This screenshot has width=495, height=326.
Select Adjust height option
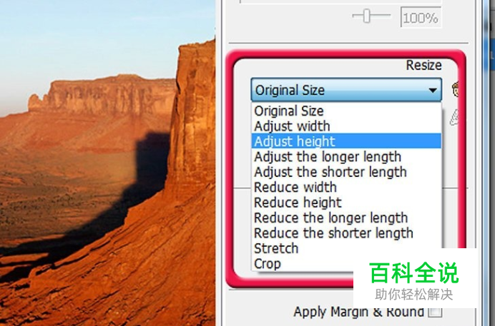346,141
